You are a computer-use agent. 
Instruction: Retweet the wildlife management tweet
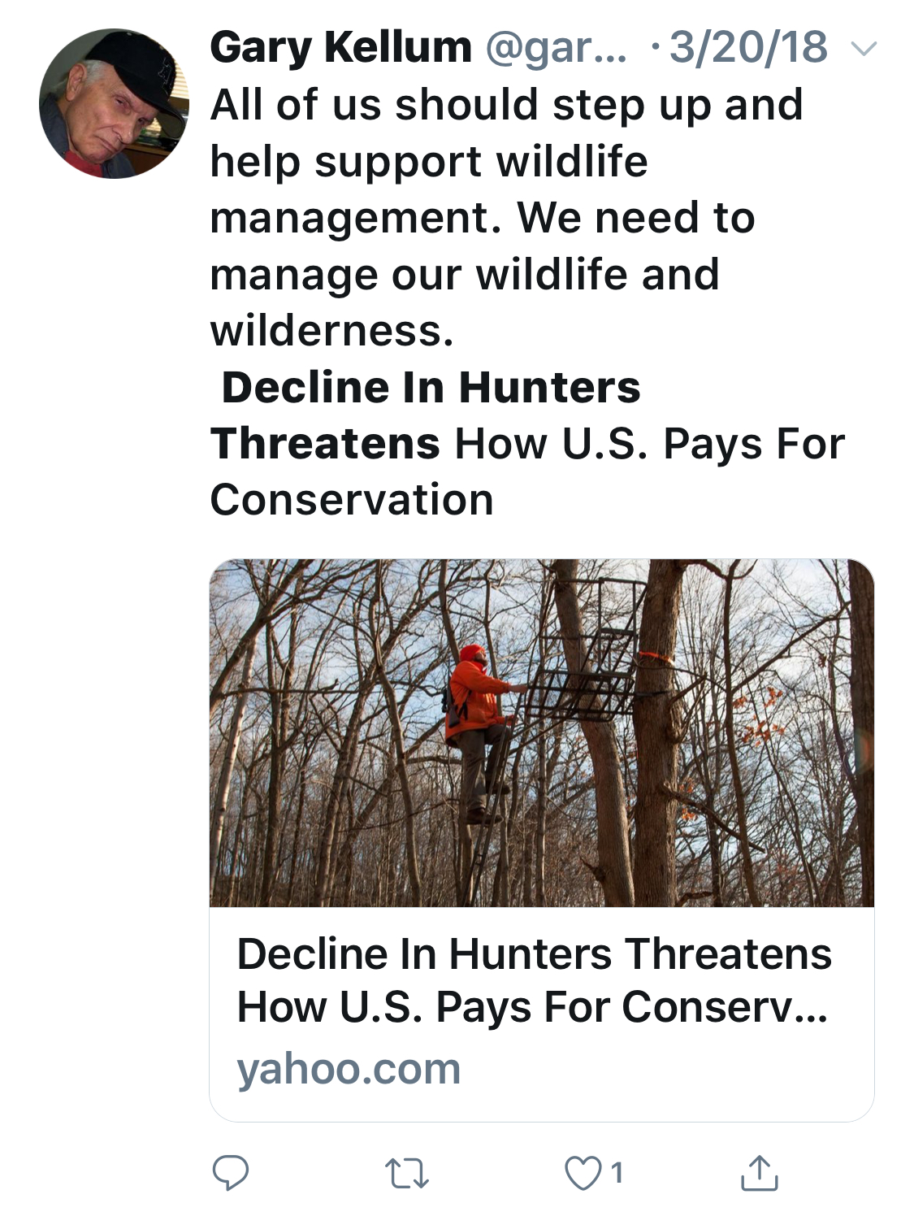pos(406,1174)
